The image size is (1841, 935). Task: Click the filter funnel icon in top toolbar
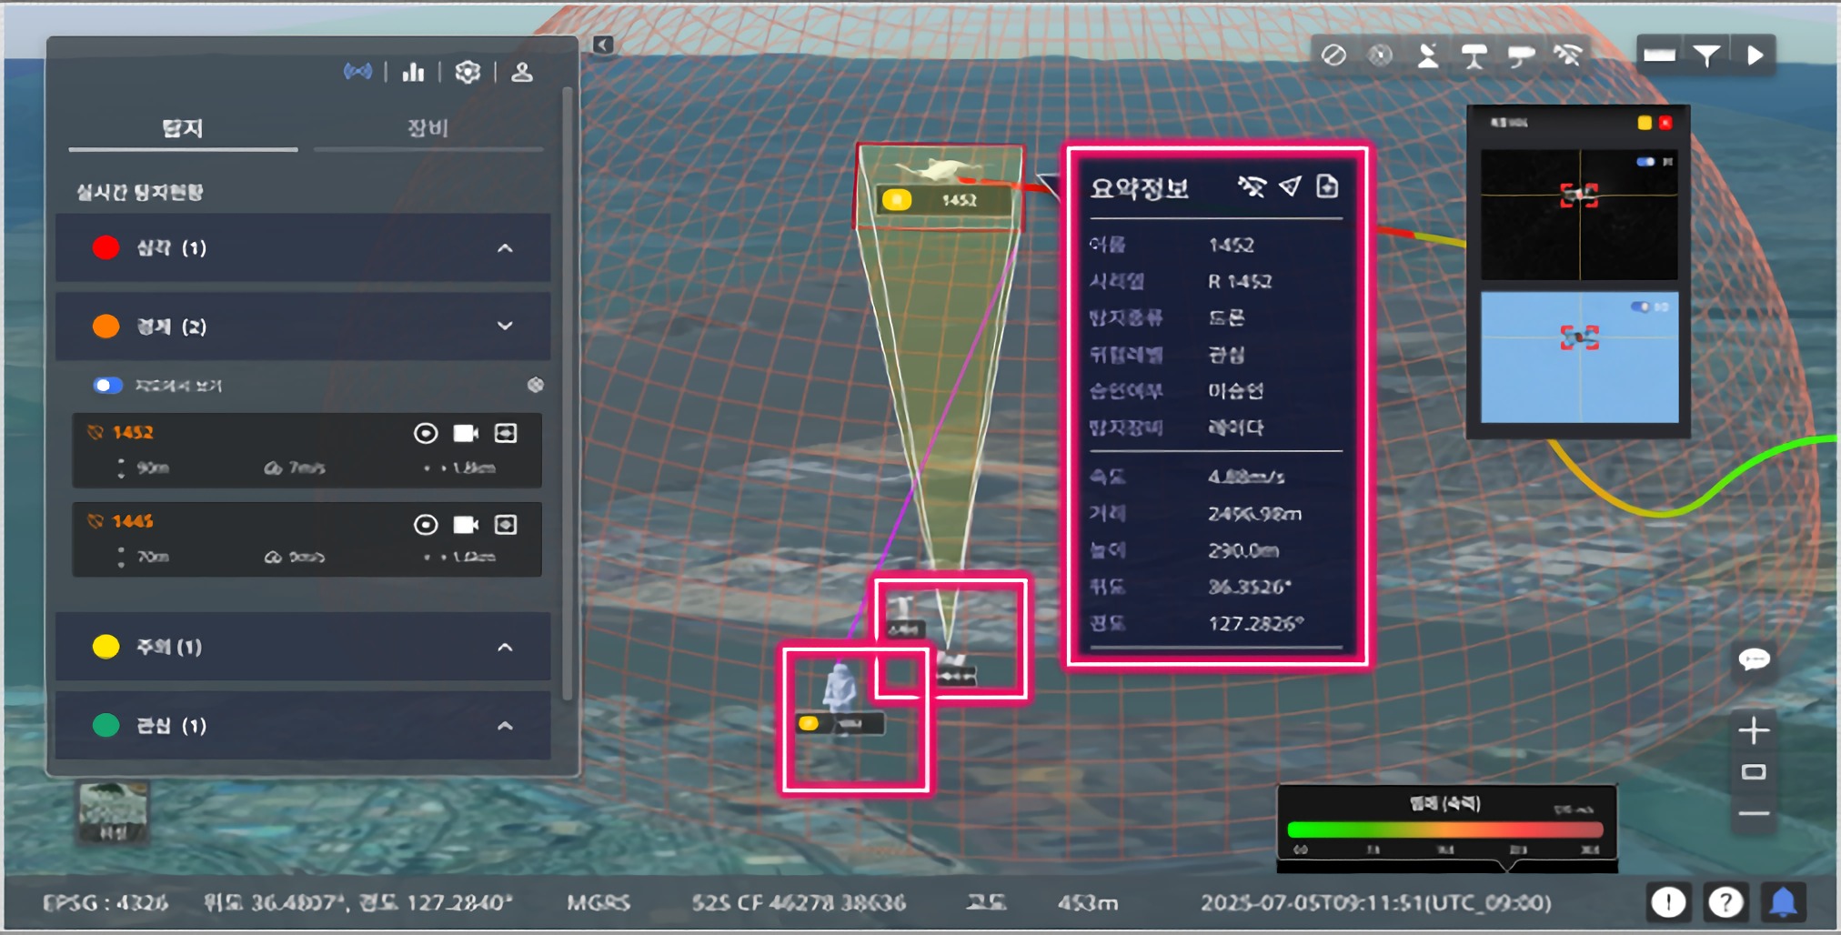(1706, 55)
